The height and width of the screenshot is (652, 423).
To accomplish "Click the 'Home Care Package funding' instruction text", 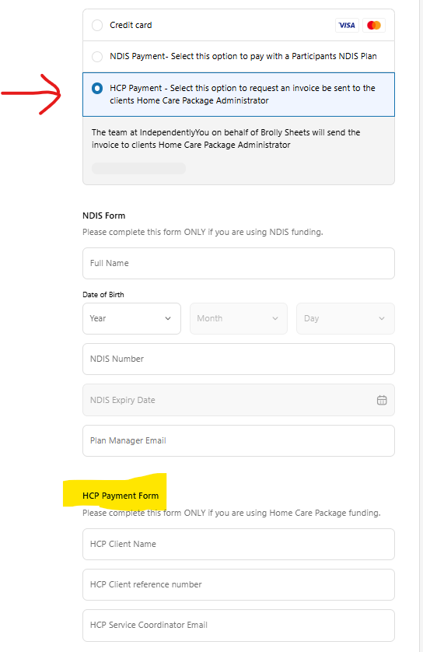I will point(232,513).
